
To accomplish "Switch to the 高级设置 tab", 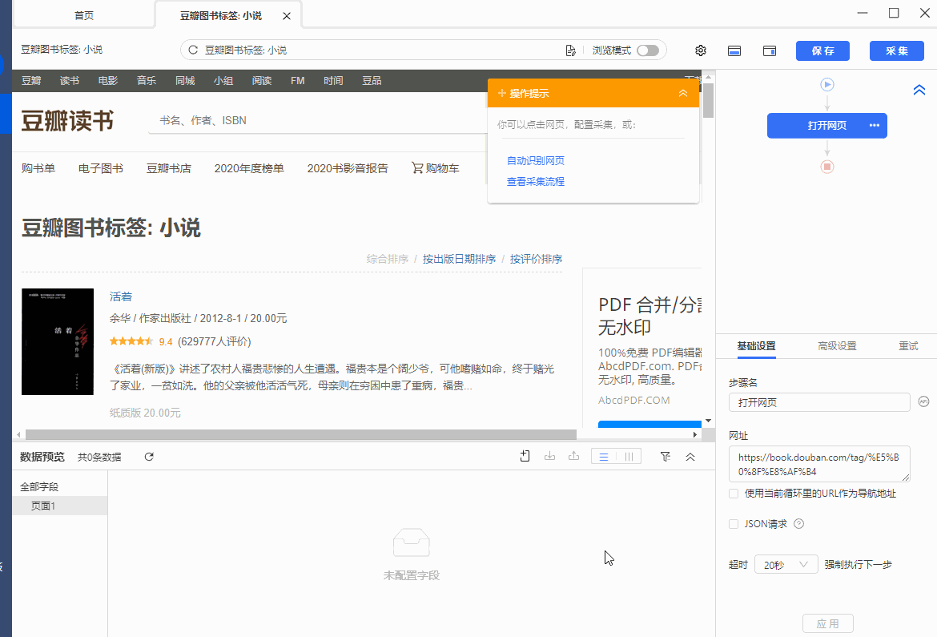I will coord(837,345).
